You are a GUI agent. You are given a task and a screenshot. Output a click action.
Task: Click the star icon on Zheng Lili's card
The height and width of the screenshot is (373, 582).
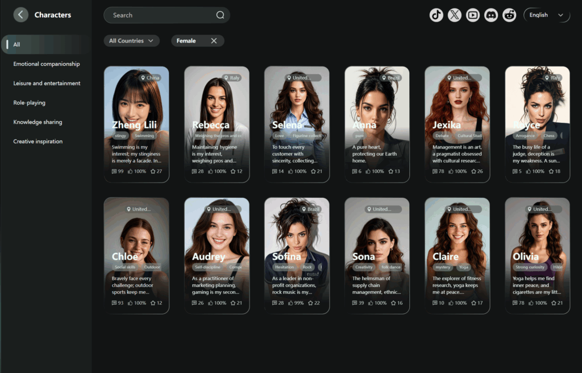(x=152, y=171)
